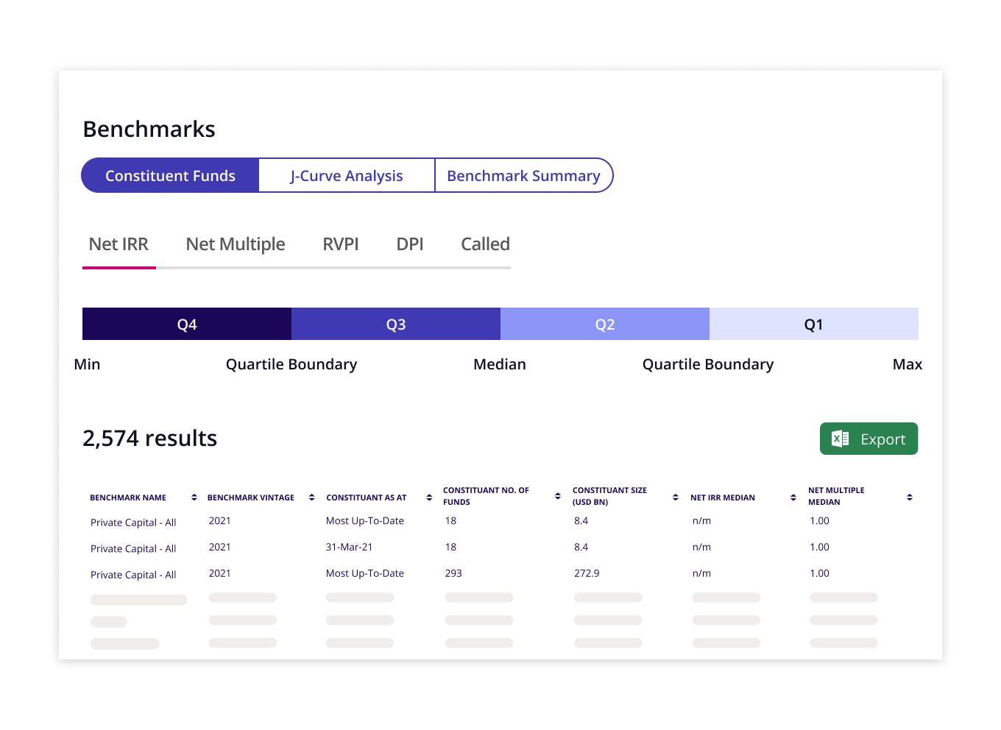Select the Net IRR metric tab
Image resolution: width=1001 pixels, height=730 pixels.
pos(119,245)
